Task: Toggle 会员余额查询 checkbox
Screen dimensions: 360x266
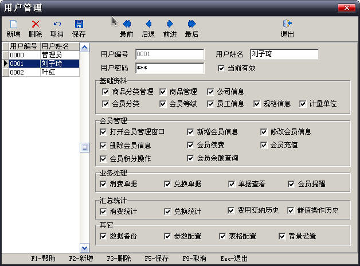Action: (190, 158)
